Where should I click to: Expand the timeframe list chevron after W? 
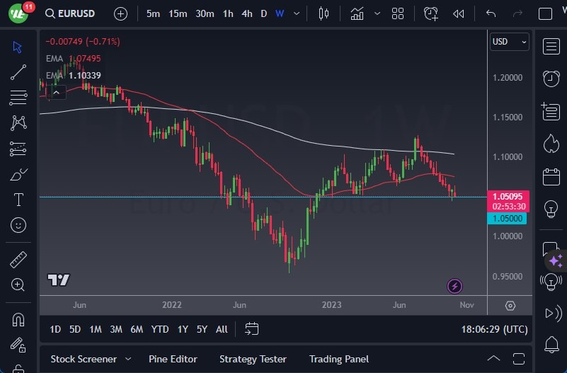click(x=298, y=13)
